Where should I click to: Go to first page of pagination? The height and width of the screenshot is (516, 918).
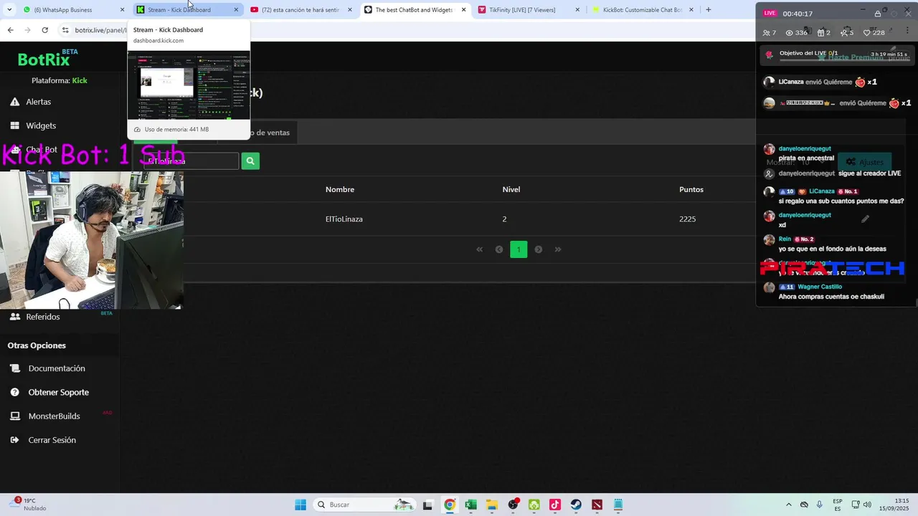click(x=480, y=249)
